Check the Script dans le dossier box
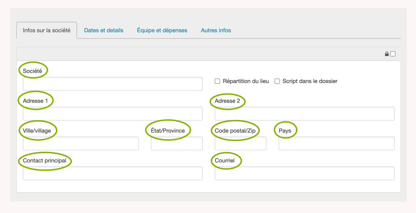416x213 pixels. tap(277, 81)
